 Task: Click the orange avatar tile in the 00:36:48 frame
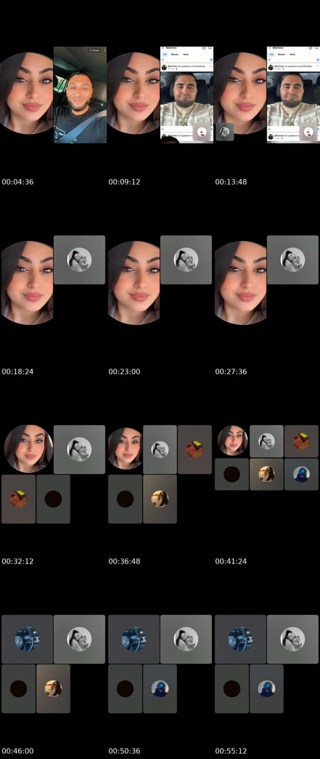(195, 449)
